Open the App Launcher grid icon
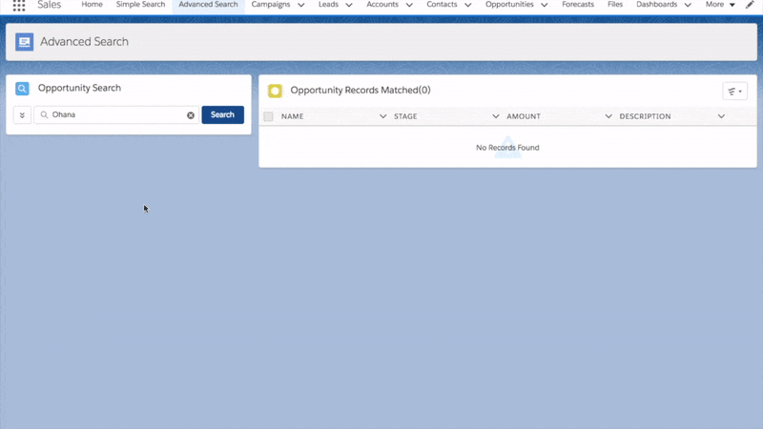Image resolution: width=763 pixels, height=429 pixels. click(x=19, y=6)
